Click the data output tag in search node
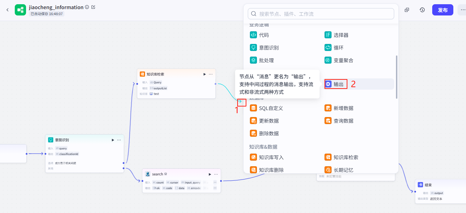The width and height of the screenshot is (466, 213). coord(180,188)
